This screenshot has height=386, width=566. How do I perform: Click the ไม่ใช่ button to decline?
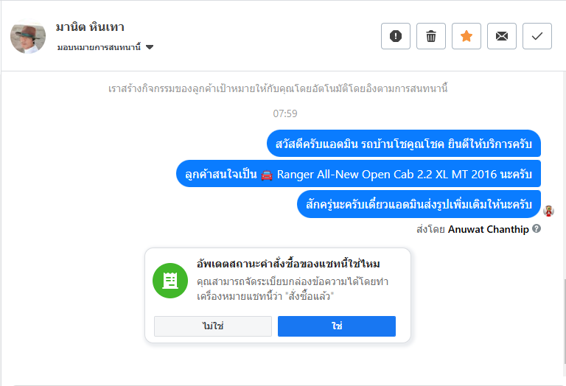point(213,326)
